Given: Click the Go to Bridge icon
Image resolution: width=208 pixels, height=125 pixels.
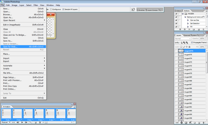Looking at the screenshot, I should coord(133,9).
